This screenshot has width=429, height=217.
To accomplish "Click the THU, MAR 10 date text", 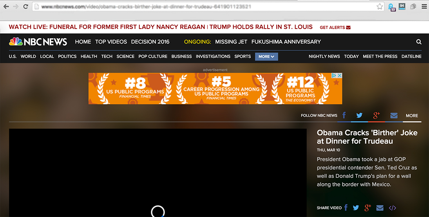I will point(328,150).
